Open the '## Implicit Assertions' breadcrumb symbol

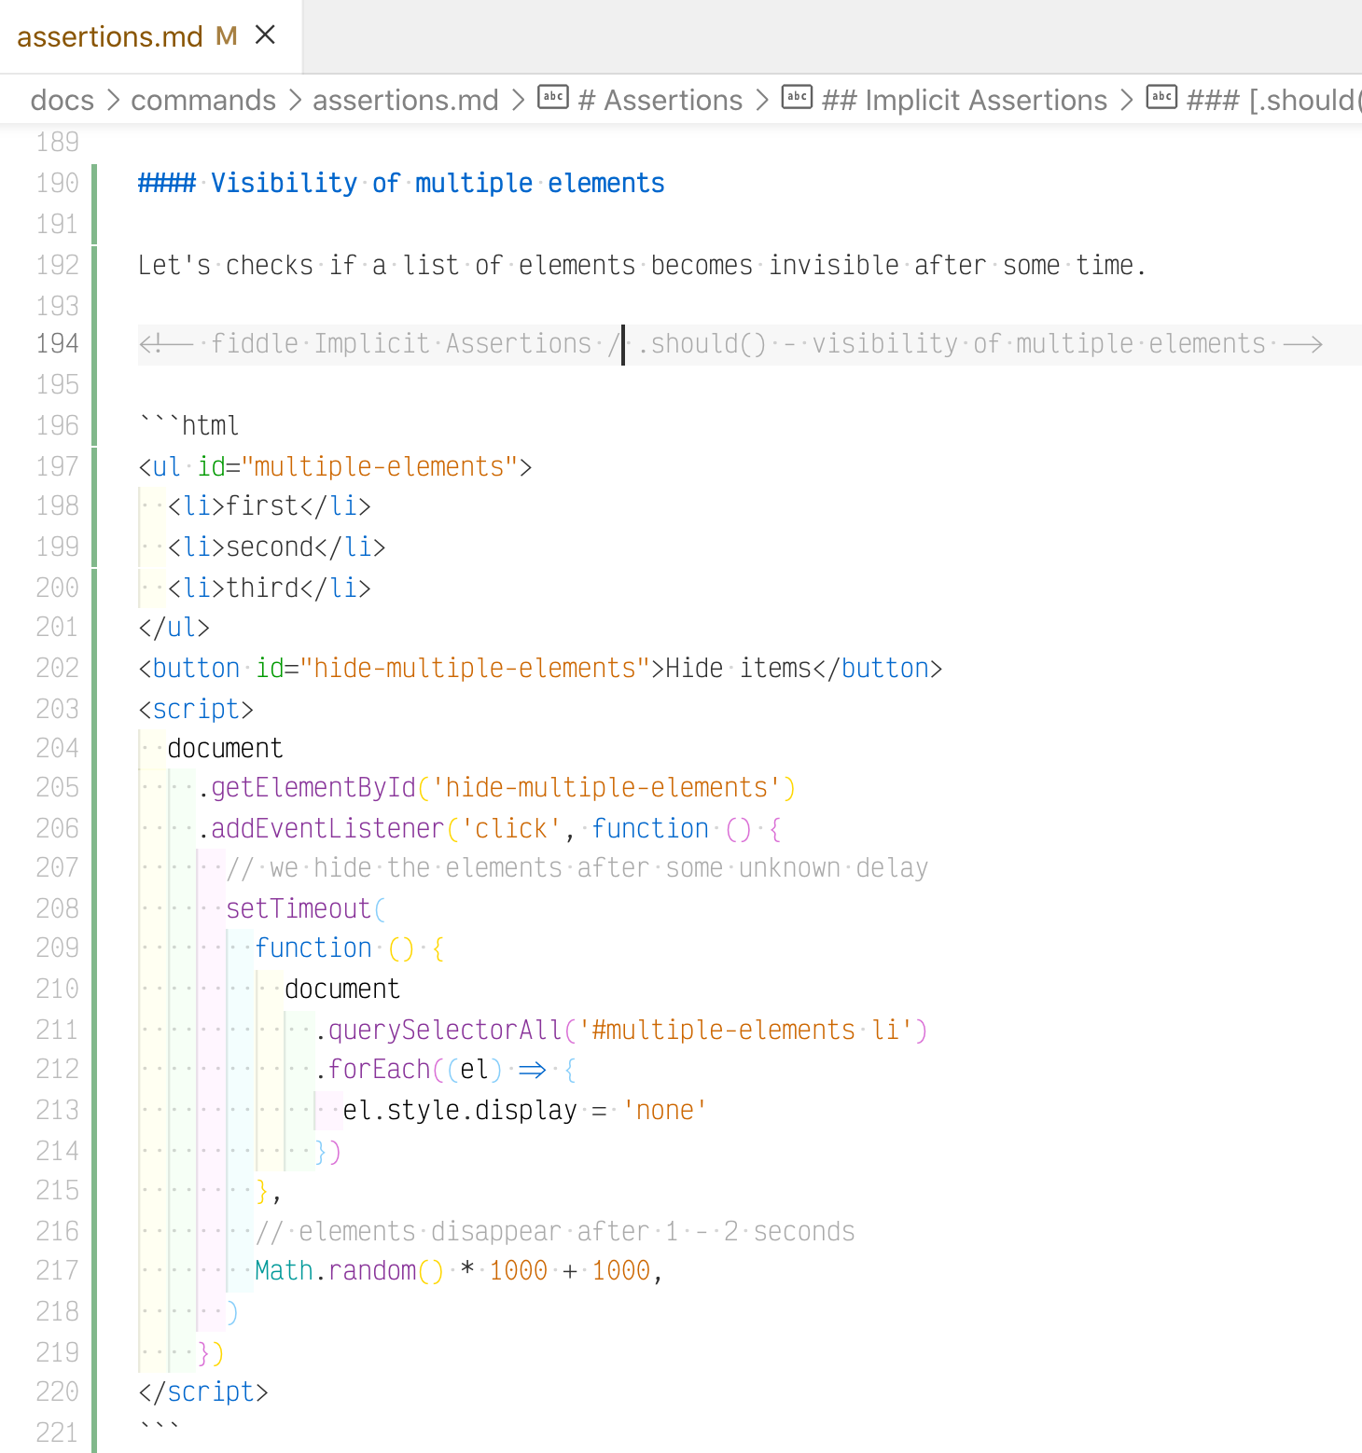tap(965, 100)
